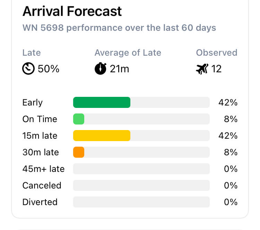The width and height of the screenshot is (260, 230).
Task: Click the 8% value for 30m late
Action: coord(231,152)
